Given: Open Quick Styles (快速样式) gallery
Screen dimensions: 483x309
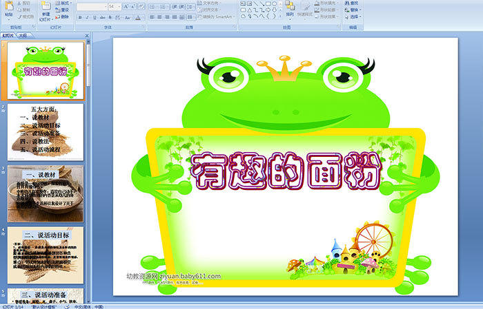Looking at the screenshot, I should (305, 9).
